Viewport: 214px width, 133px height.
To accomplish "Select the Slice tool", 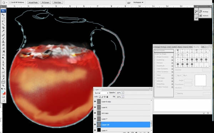I will (x=3, y=31).
